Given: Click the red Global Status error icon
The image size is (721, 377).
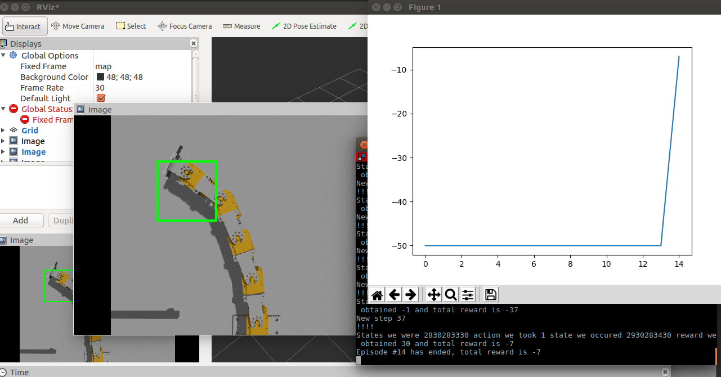Looking at the screenshot, I should [x=14, y=109].
